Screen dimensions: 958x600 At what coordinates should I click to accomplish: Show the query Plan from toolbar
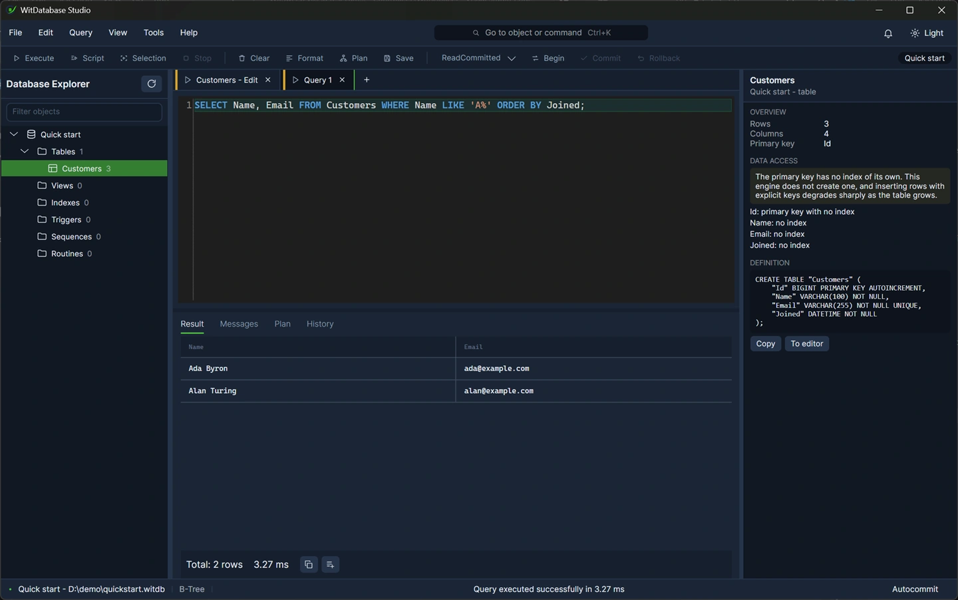click(x=353, y=59)
